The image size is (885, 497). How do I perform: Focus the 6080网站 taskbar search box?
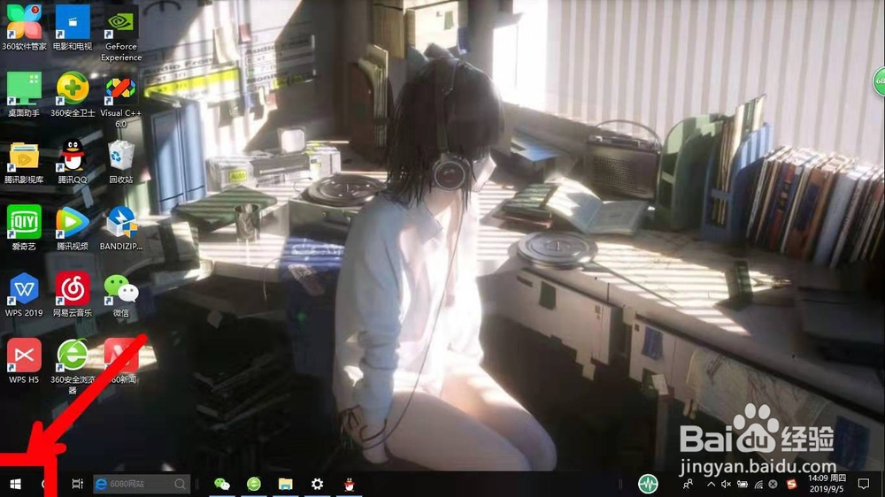(x=141, y=484)
